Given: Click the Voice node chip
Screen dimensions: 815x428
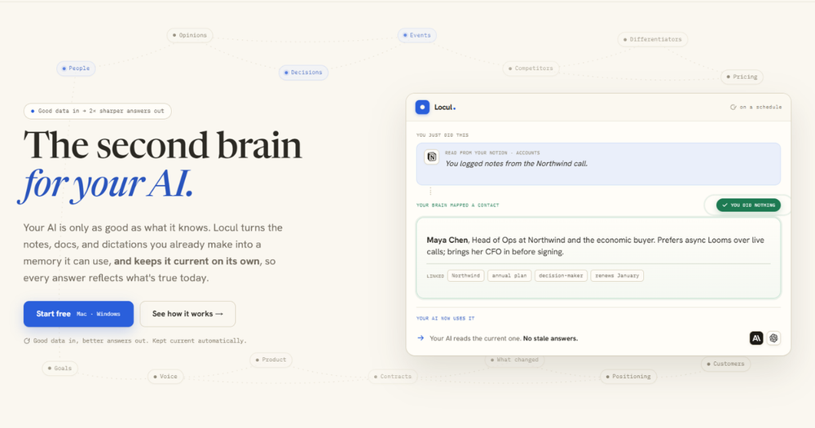Looking at the screenshot, I should pos(165,377).
